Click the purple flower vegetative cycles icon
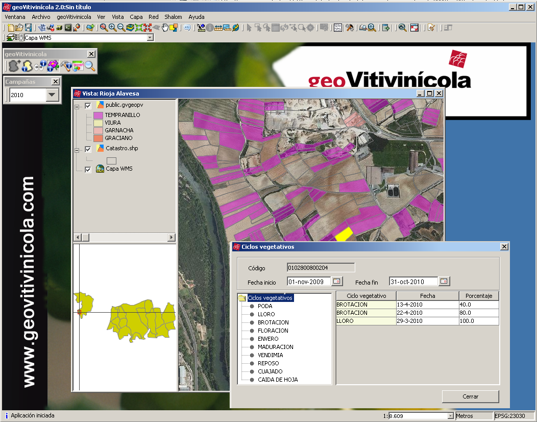The width and height of the screenshot is (537, 422). click(53, 65)
